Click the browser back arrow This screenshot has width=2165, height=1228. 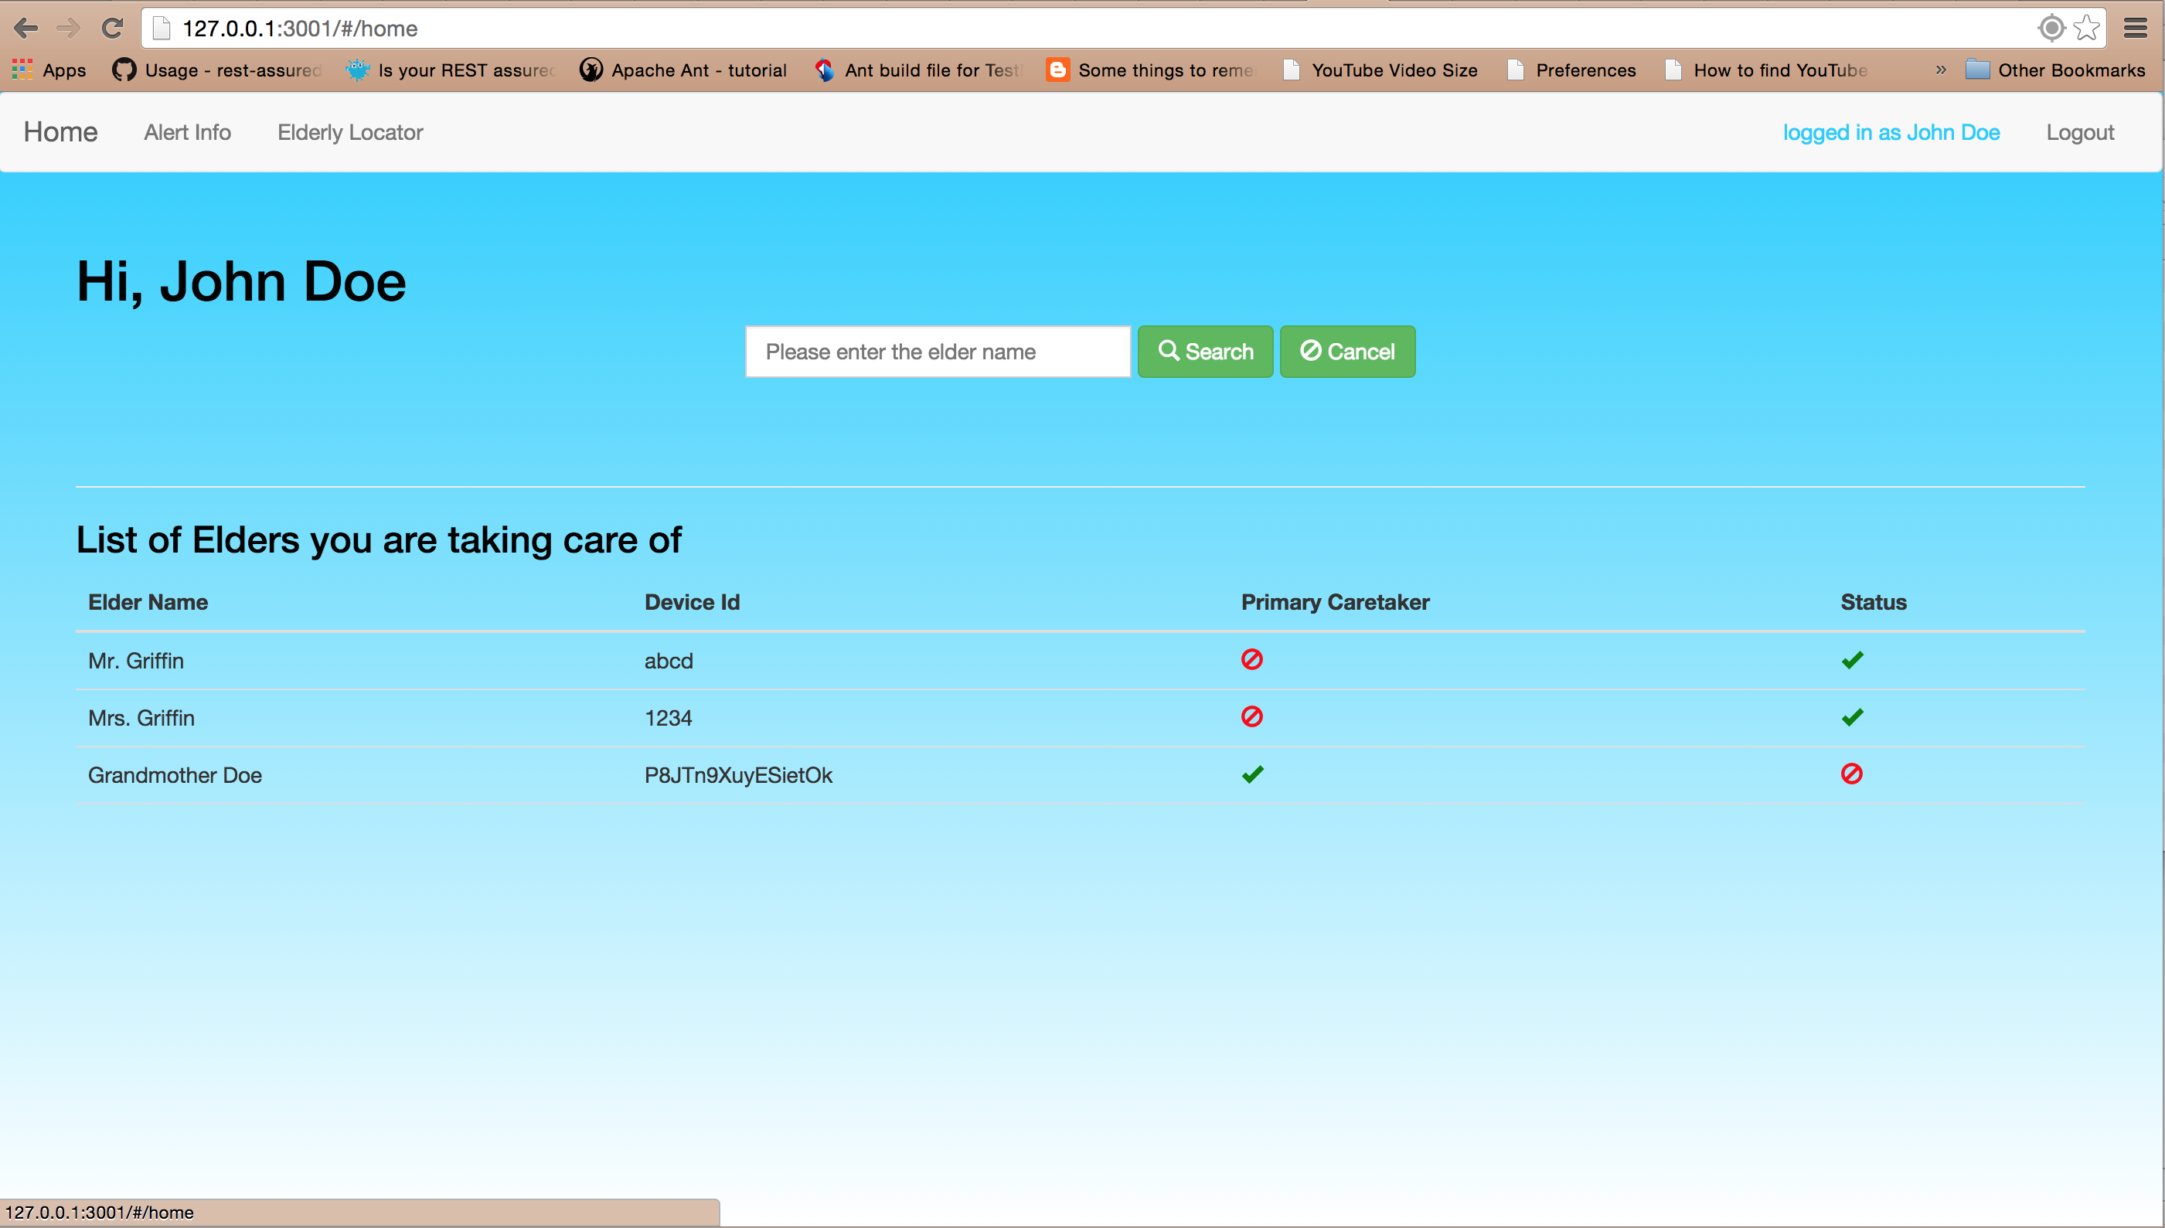26,29
